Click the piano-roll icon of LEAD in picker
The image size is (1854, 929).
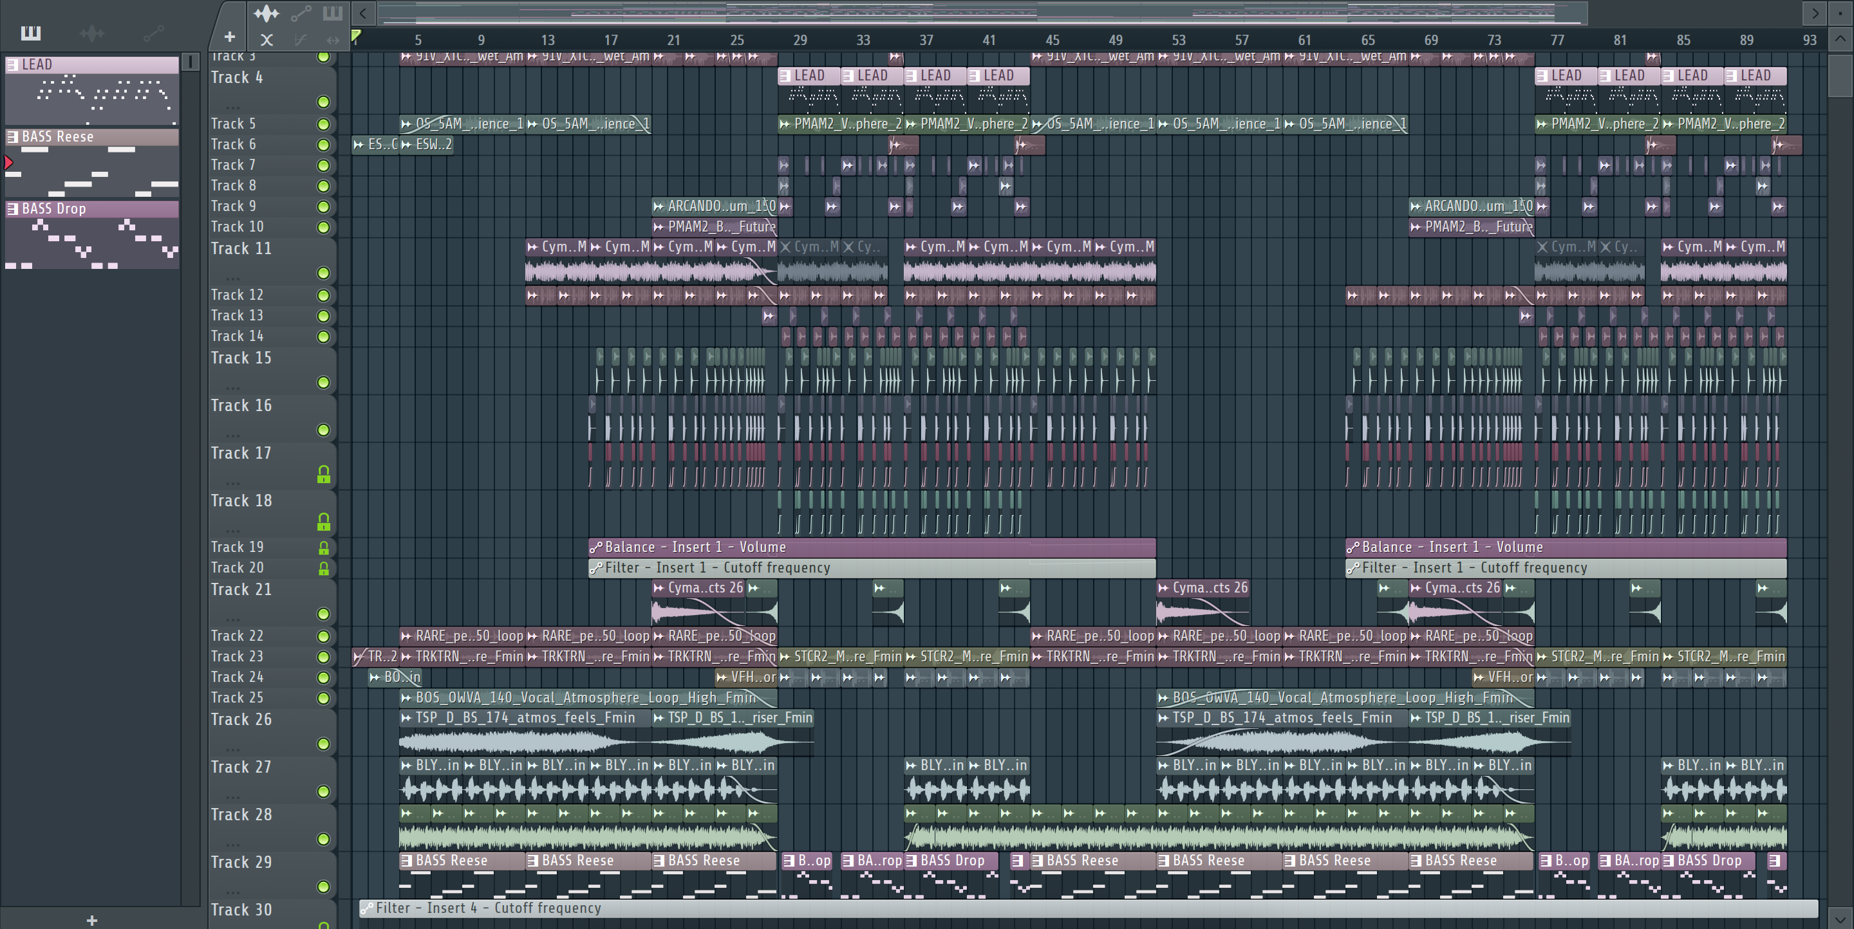click(x=12, y=65)
